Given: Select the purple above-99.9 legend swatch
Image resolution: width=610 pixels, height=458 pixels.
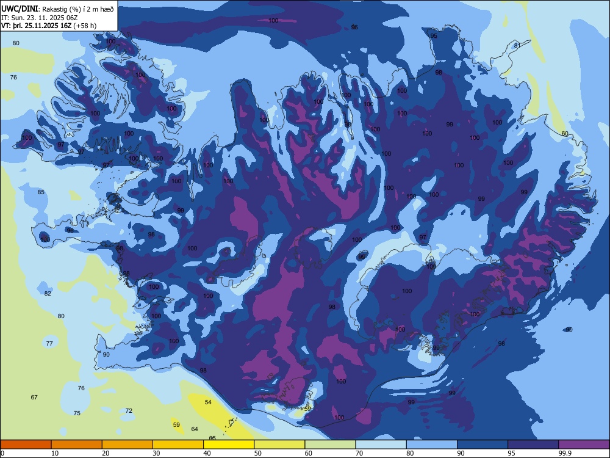Looking at the screenshot, I should coord(584,445).
